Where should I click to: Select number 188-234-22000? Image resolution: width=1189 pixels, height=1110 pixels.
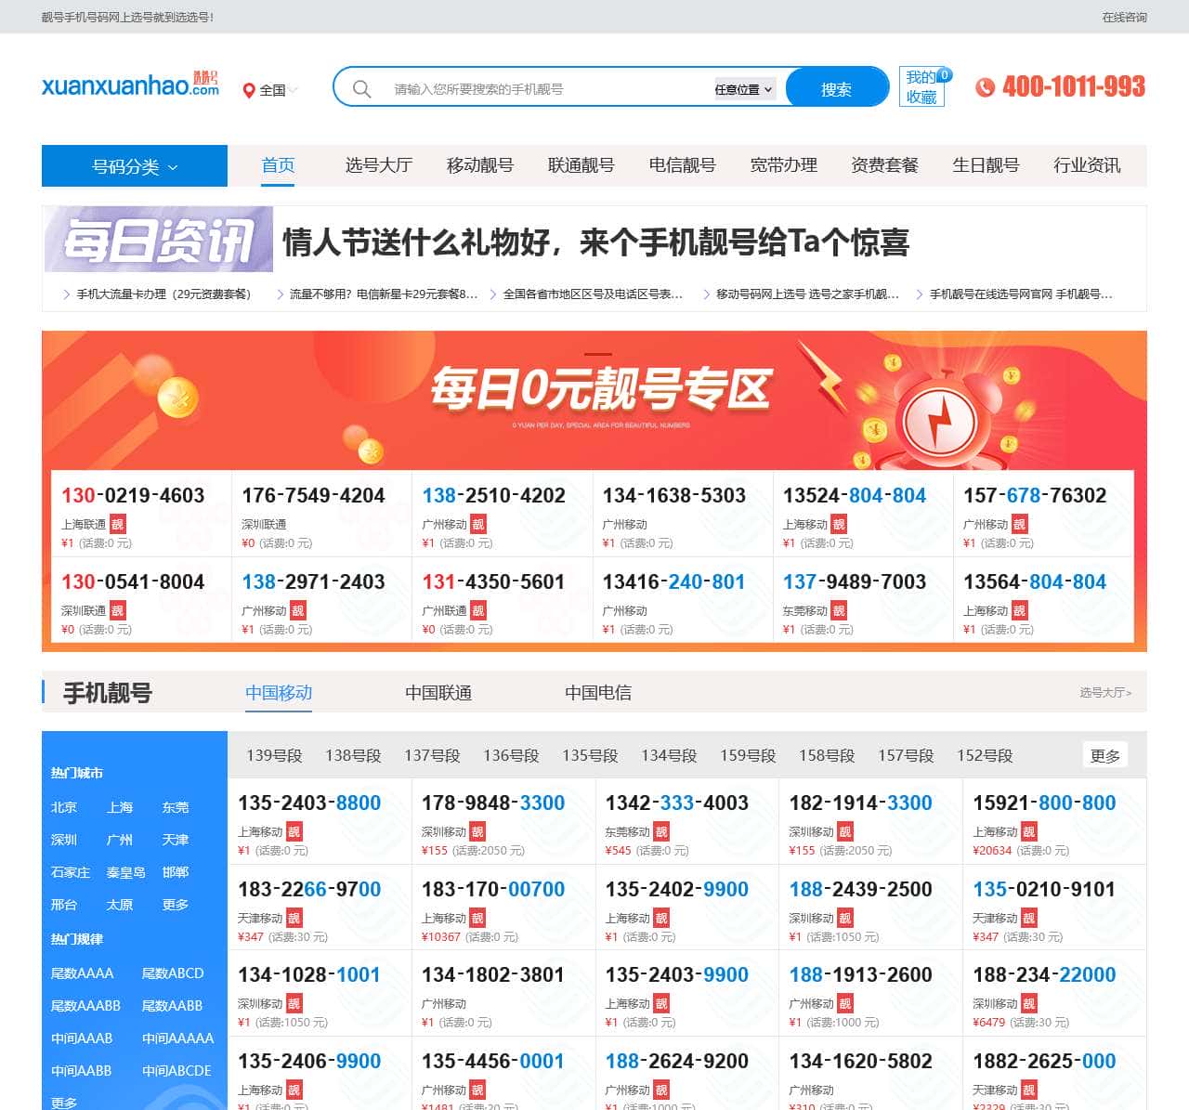(x=1044, y=974)
